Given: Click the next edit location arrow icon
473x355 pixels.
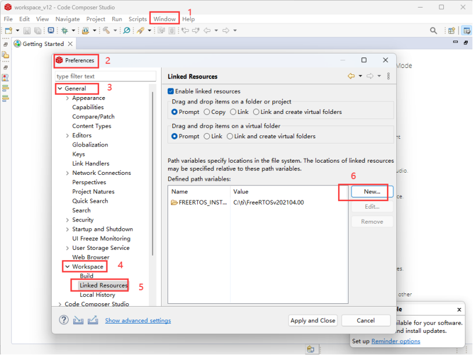Looking at the screenshot, I should pos(196,30).
